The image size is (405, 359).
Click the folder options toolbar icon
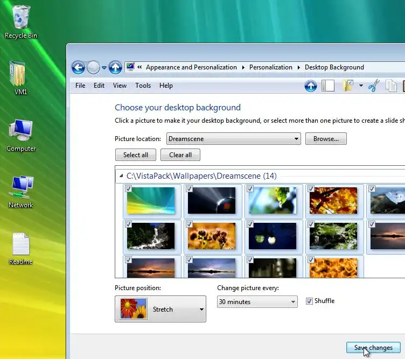click(348, 86)
